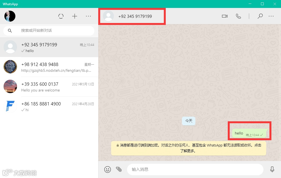This screenshot has height=178, width=281.
Task: Open the conversation more options menu
Action: [x=271, y=16]
